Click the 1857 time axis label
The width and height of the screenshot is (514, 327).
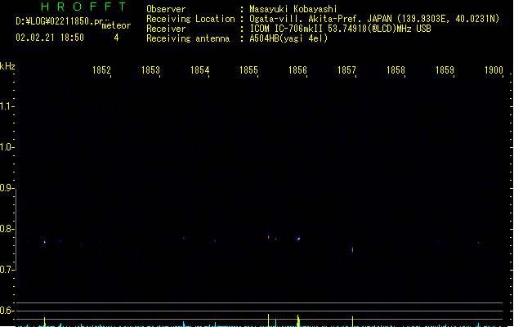coord(346,70)
